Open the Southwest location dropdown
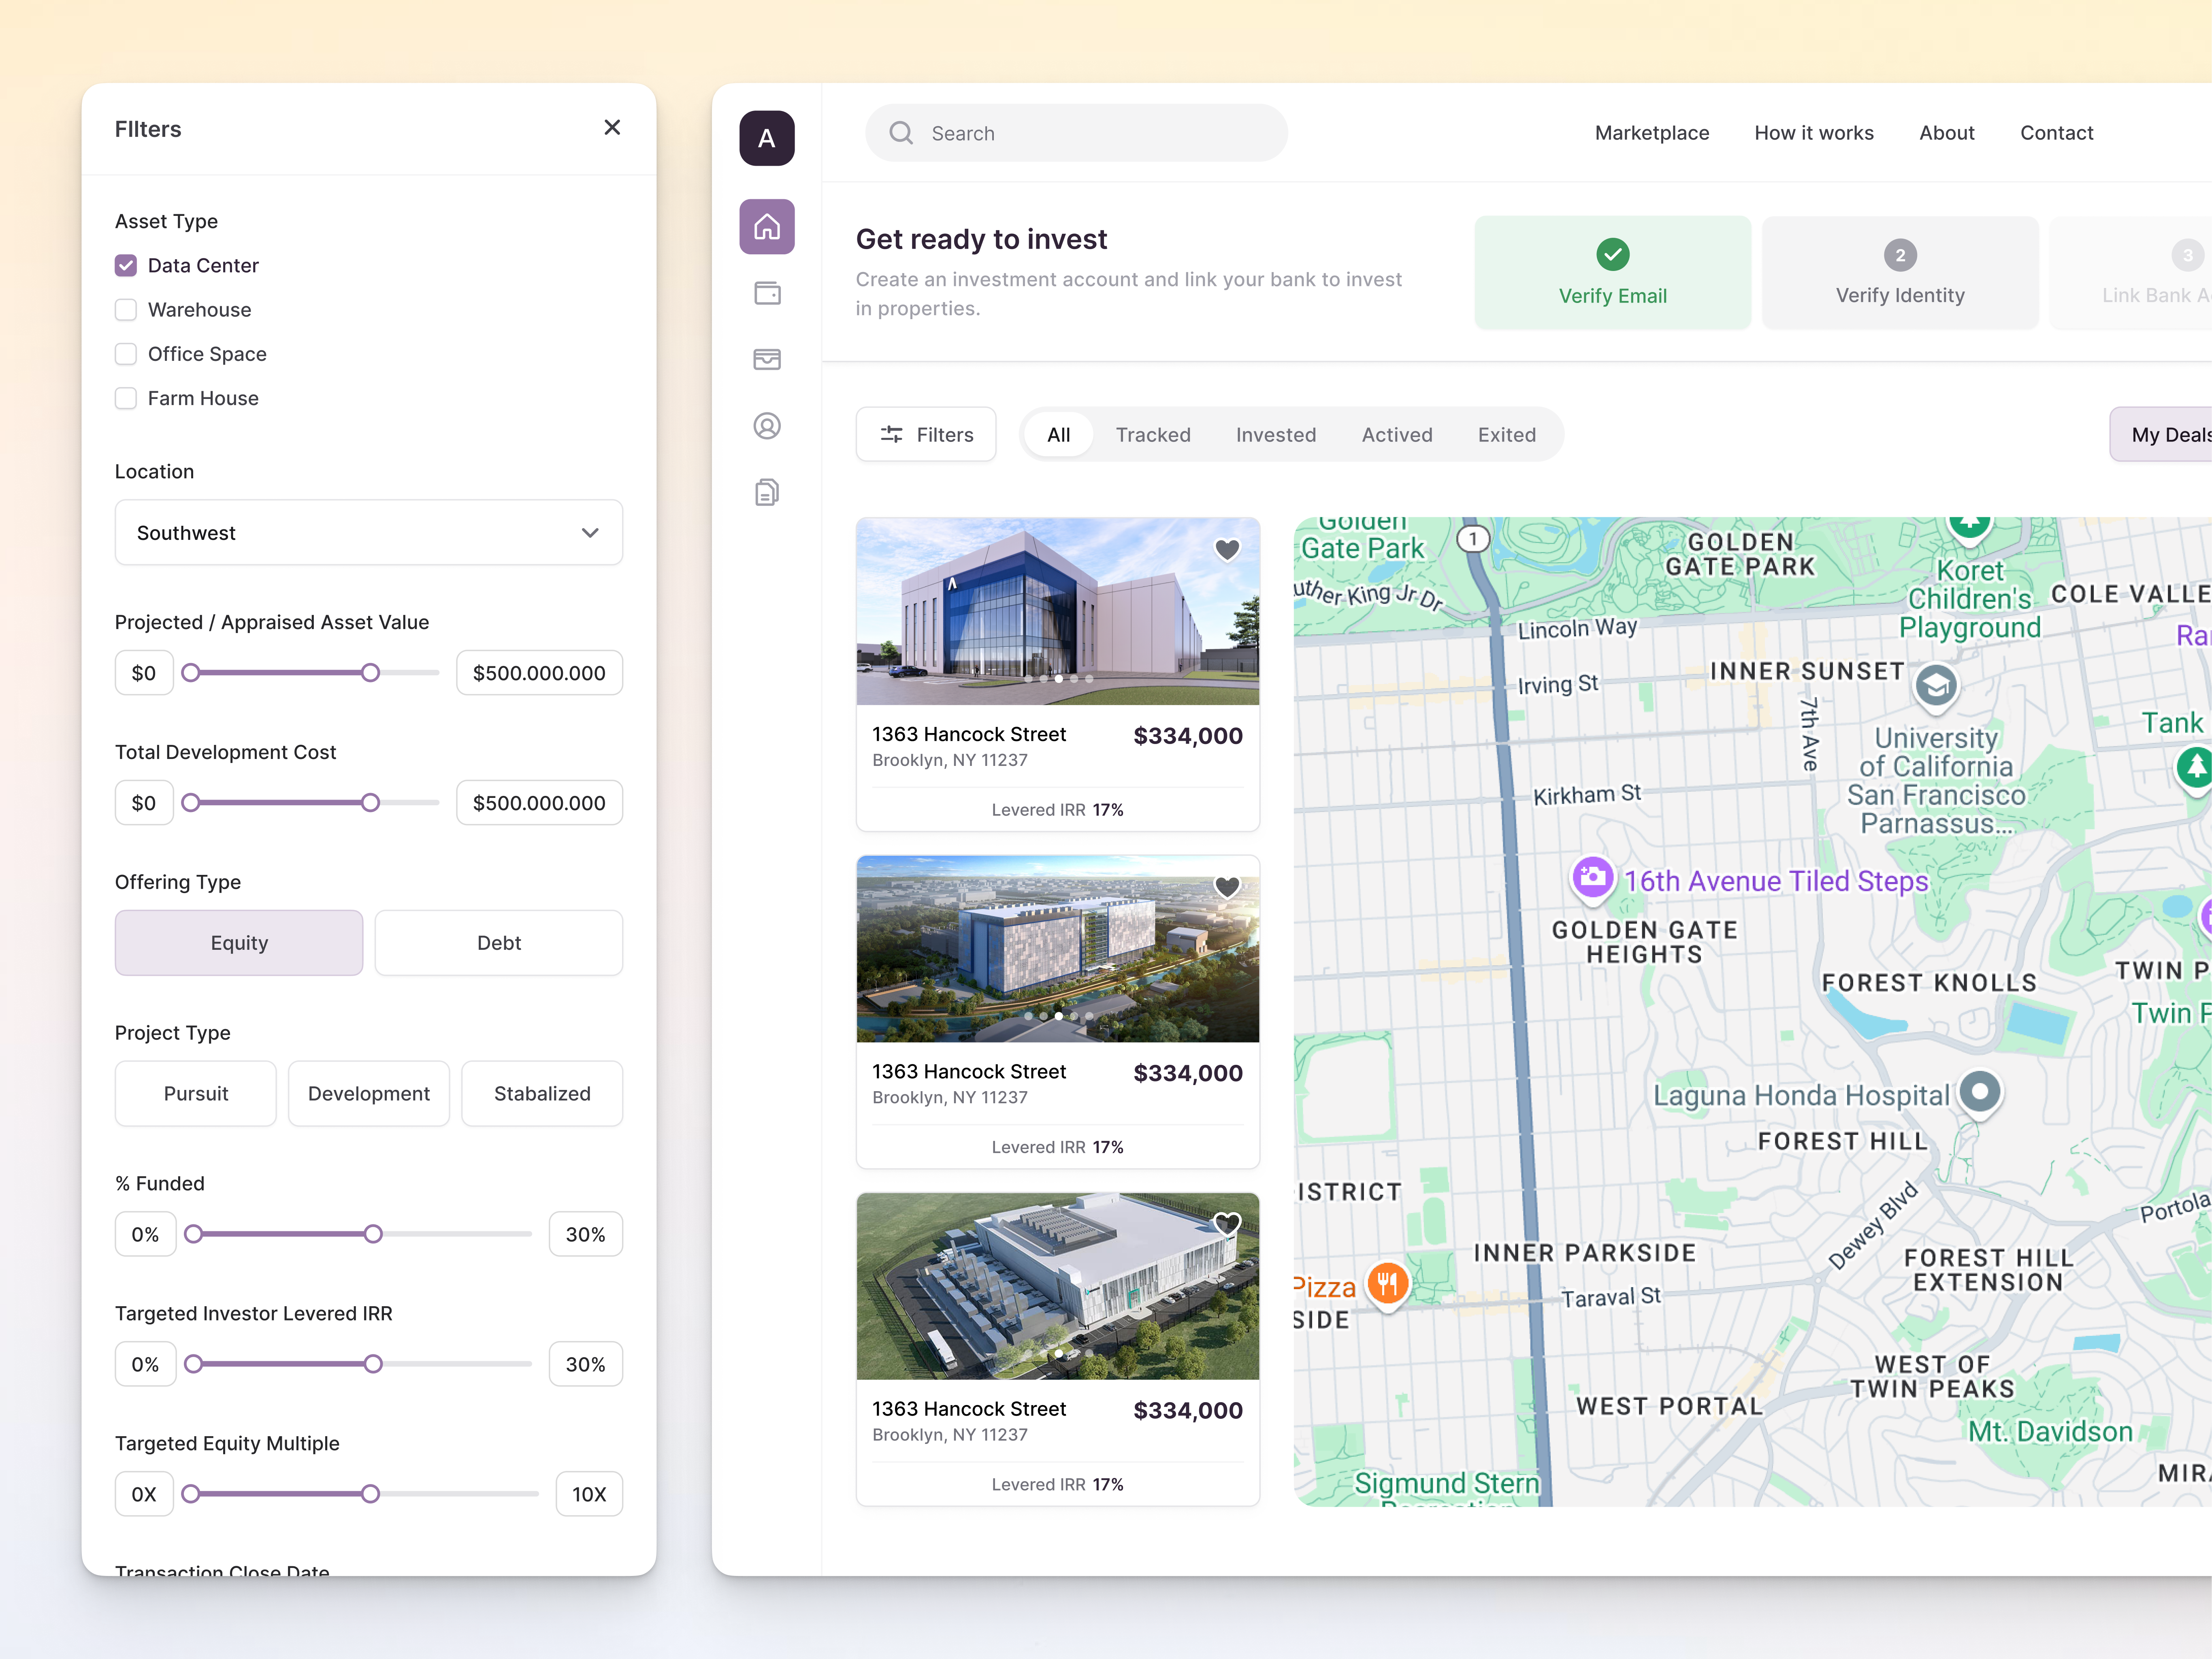 coord(368,532)
